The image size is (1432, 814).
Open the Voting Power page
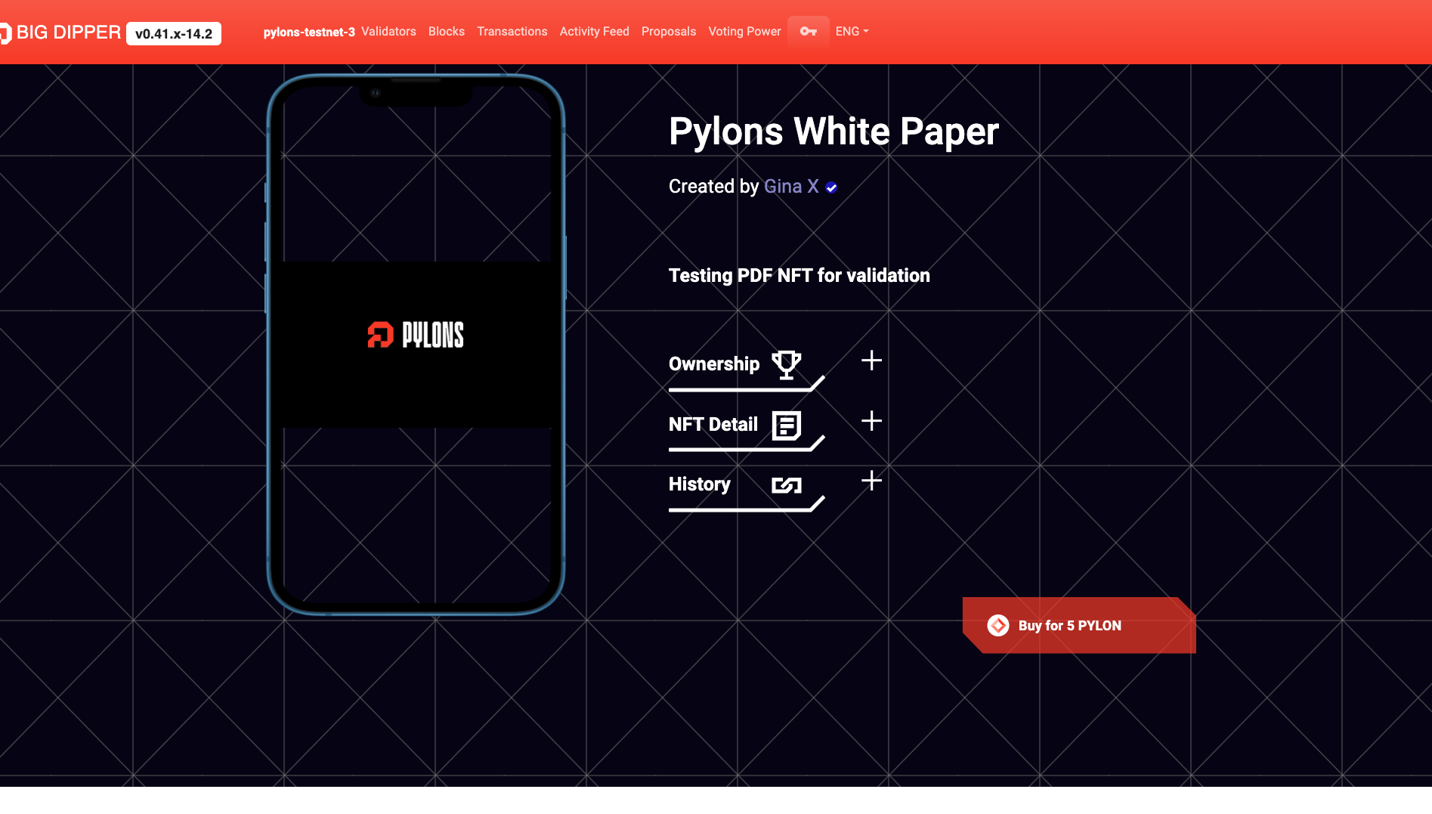(744, 31)
